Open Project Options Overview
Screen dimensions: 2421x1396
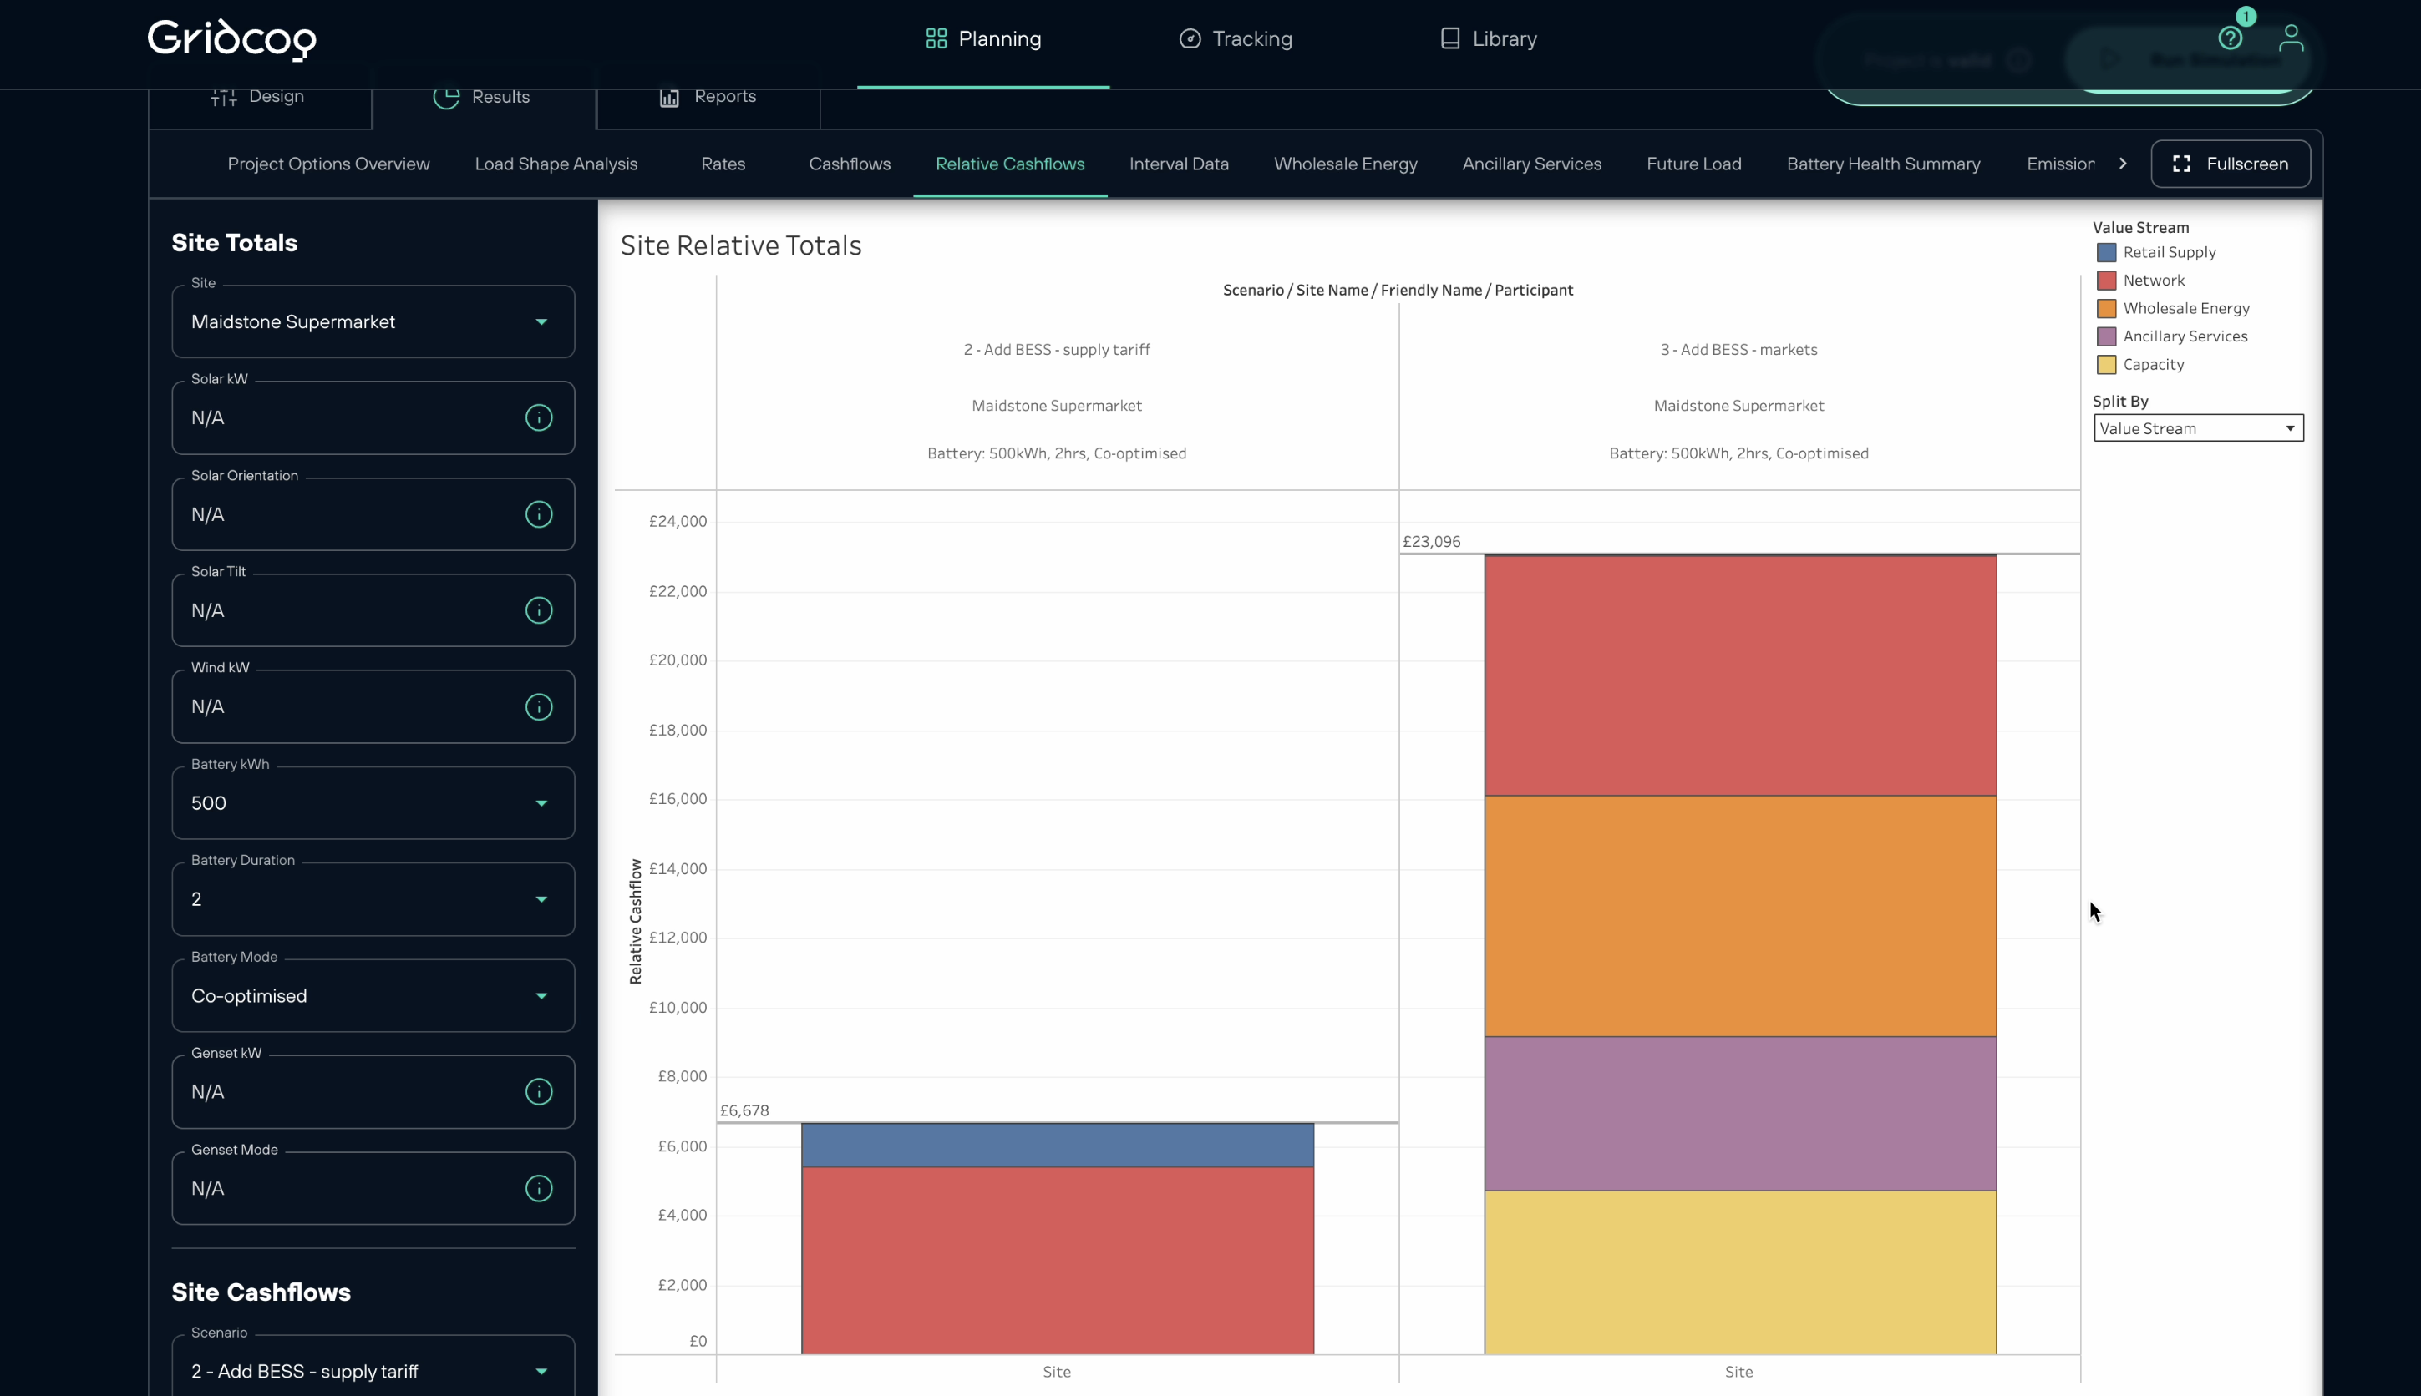[328, 163]
